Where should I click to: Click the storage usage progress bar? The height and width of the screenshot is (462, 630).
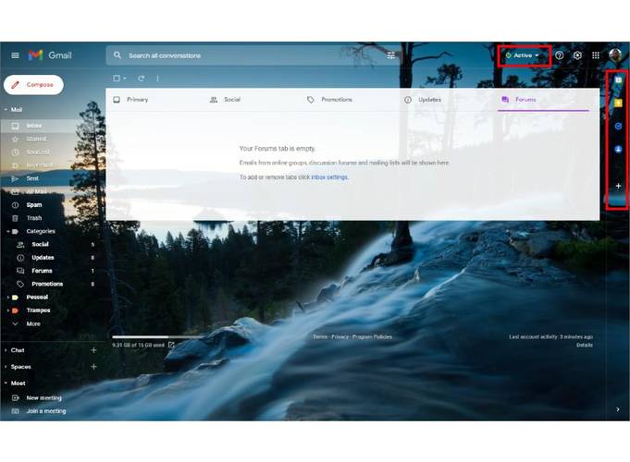(x=159, y=336)
